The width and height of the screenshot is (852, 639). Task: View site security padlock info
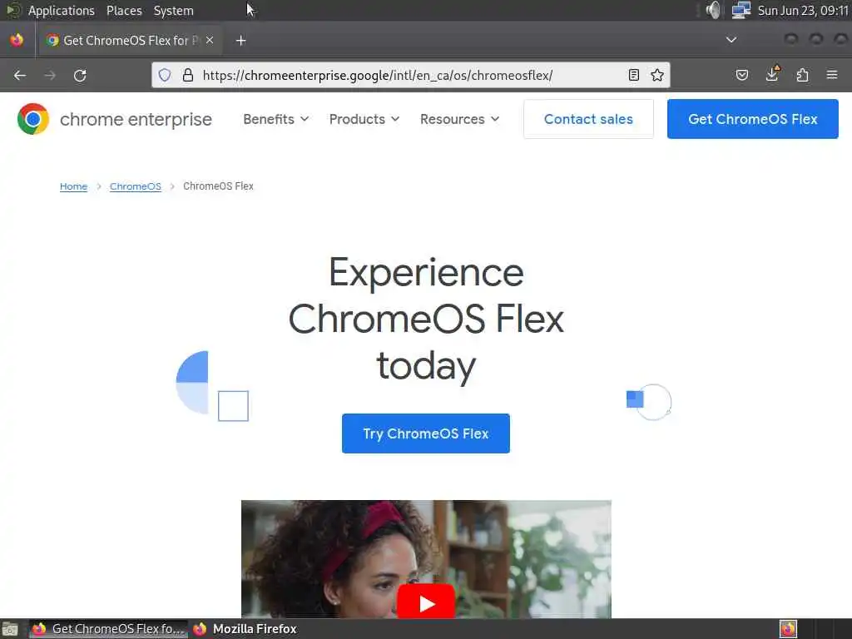coord(188,75)
